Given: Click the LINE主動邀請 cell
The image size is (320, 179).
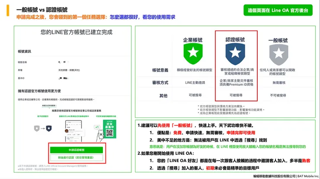Looking at the screenshot, I should click(x=195, y=83).
